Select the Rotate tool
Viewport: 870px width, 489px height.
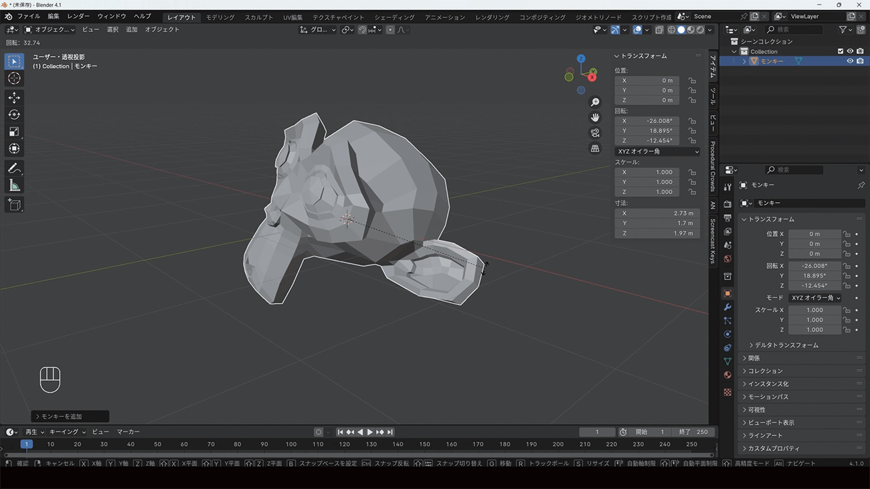click(x=14, y=114)
